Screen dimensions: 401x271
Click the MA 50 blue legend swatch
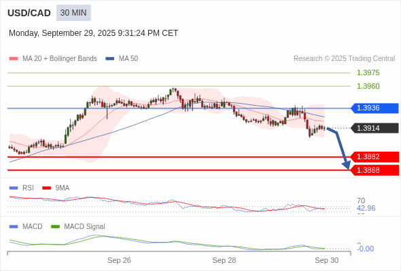tap(110, 59)
